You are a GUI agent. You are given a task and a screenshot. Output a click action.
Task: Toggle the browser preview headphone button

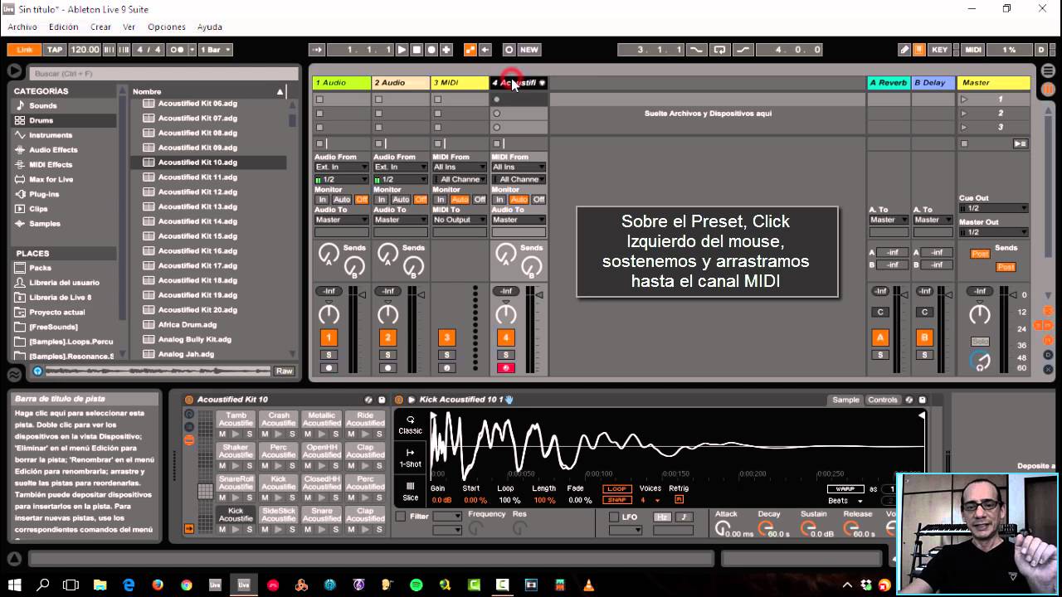(37, 371)
